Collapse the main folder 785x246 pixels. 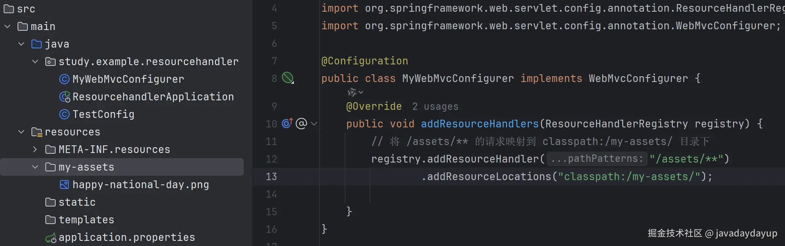7,26
